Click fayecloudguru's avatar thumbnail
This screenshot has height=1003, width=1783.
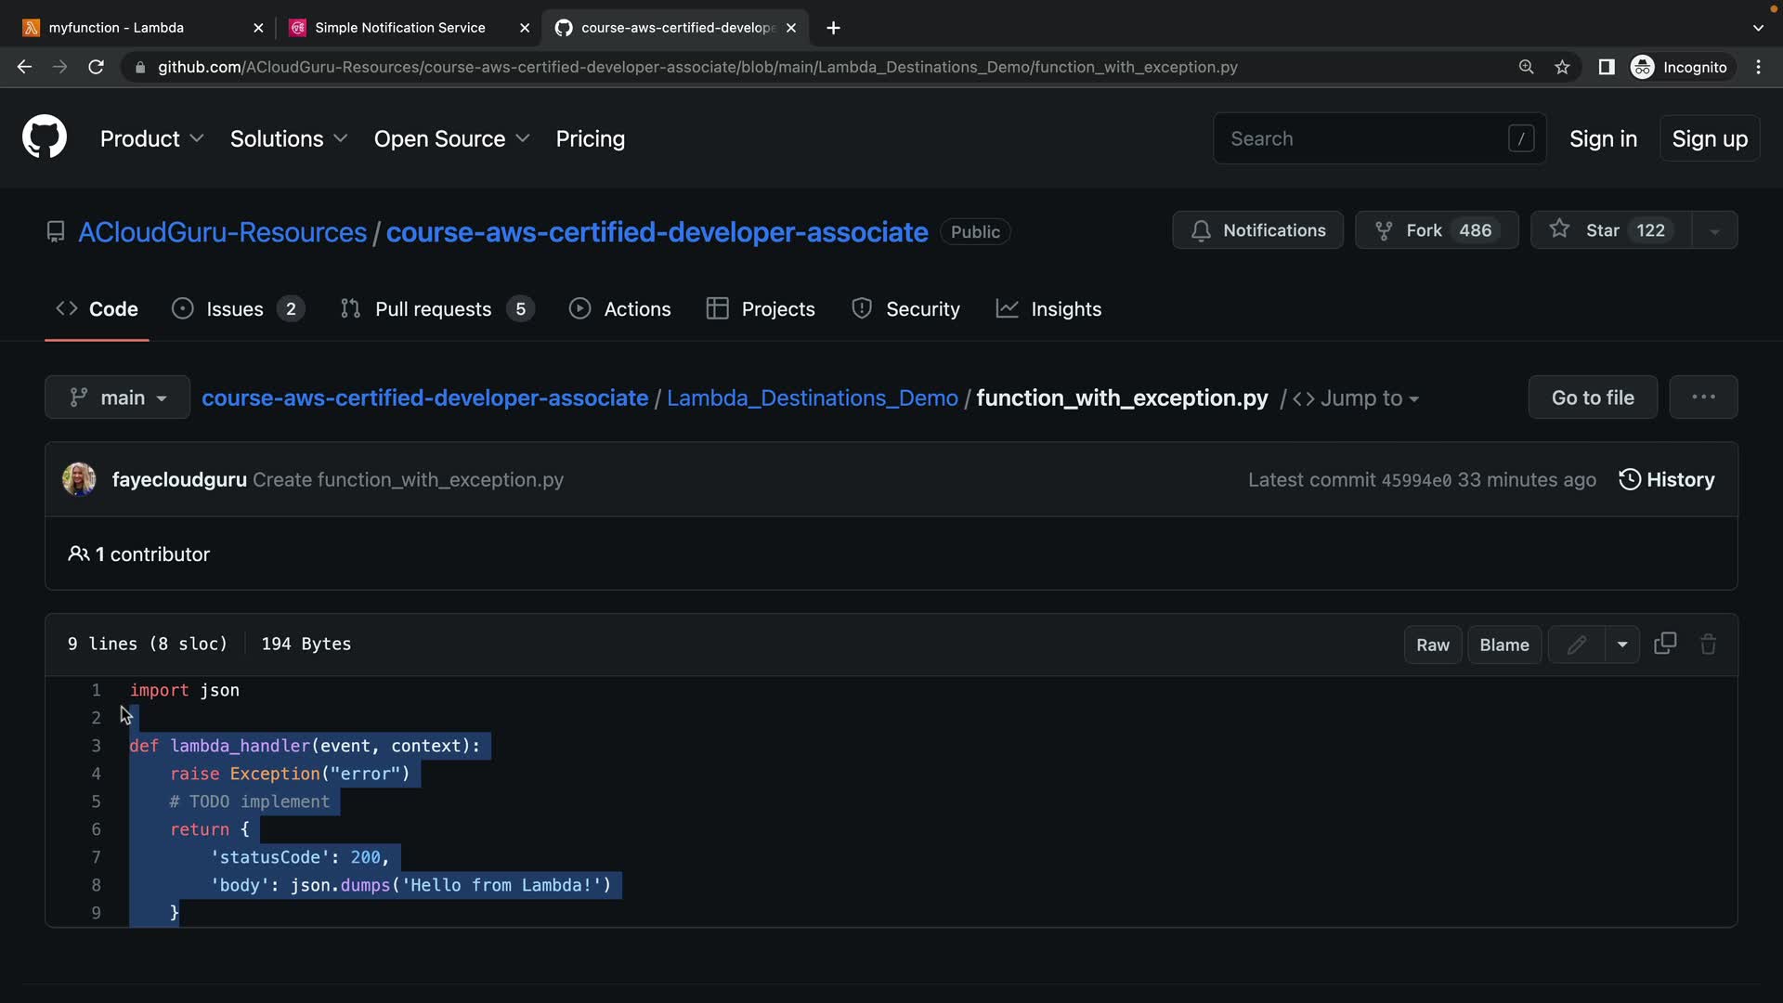79,479
